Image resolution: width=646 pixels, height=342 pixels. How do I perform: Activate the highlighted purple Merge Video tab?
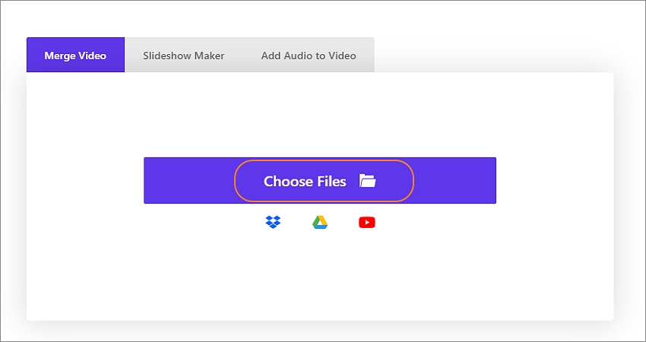point(75,55)
